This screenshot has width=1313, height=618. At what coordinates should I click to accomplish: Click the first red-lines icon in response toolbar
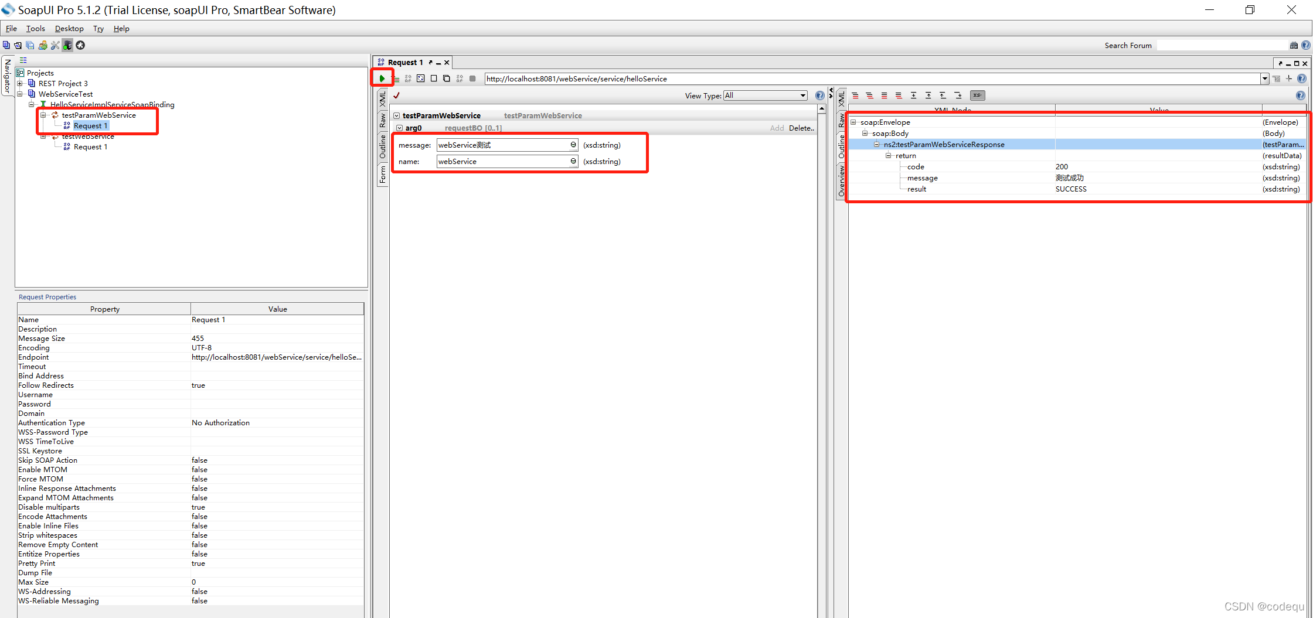pos(855,95)
